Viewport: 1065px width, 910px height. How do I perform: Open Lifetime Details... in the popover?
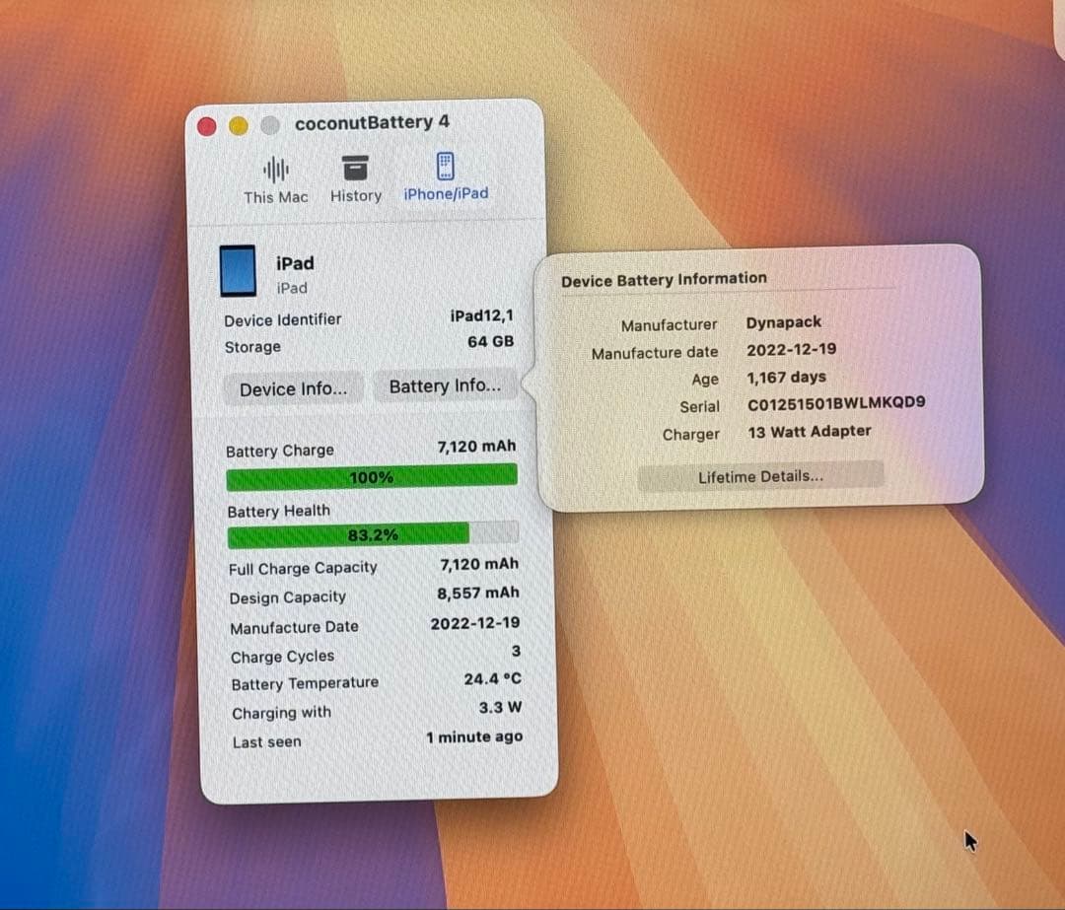pyautogui.click(x=760, y=476)
